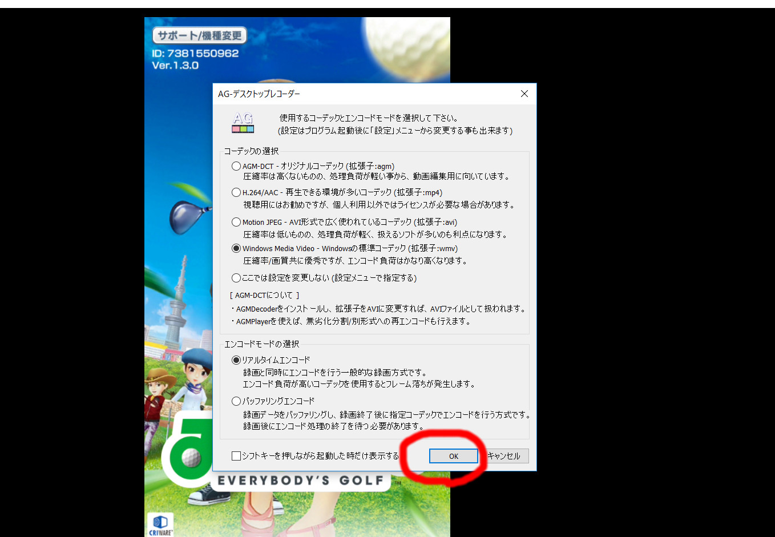Choose ここでは設定を変更しない option

(x=236, y=278)
